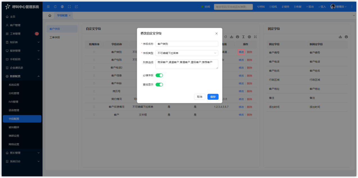
Task: Click the globe language icon in header
Action: (x=62, y=7)
